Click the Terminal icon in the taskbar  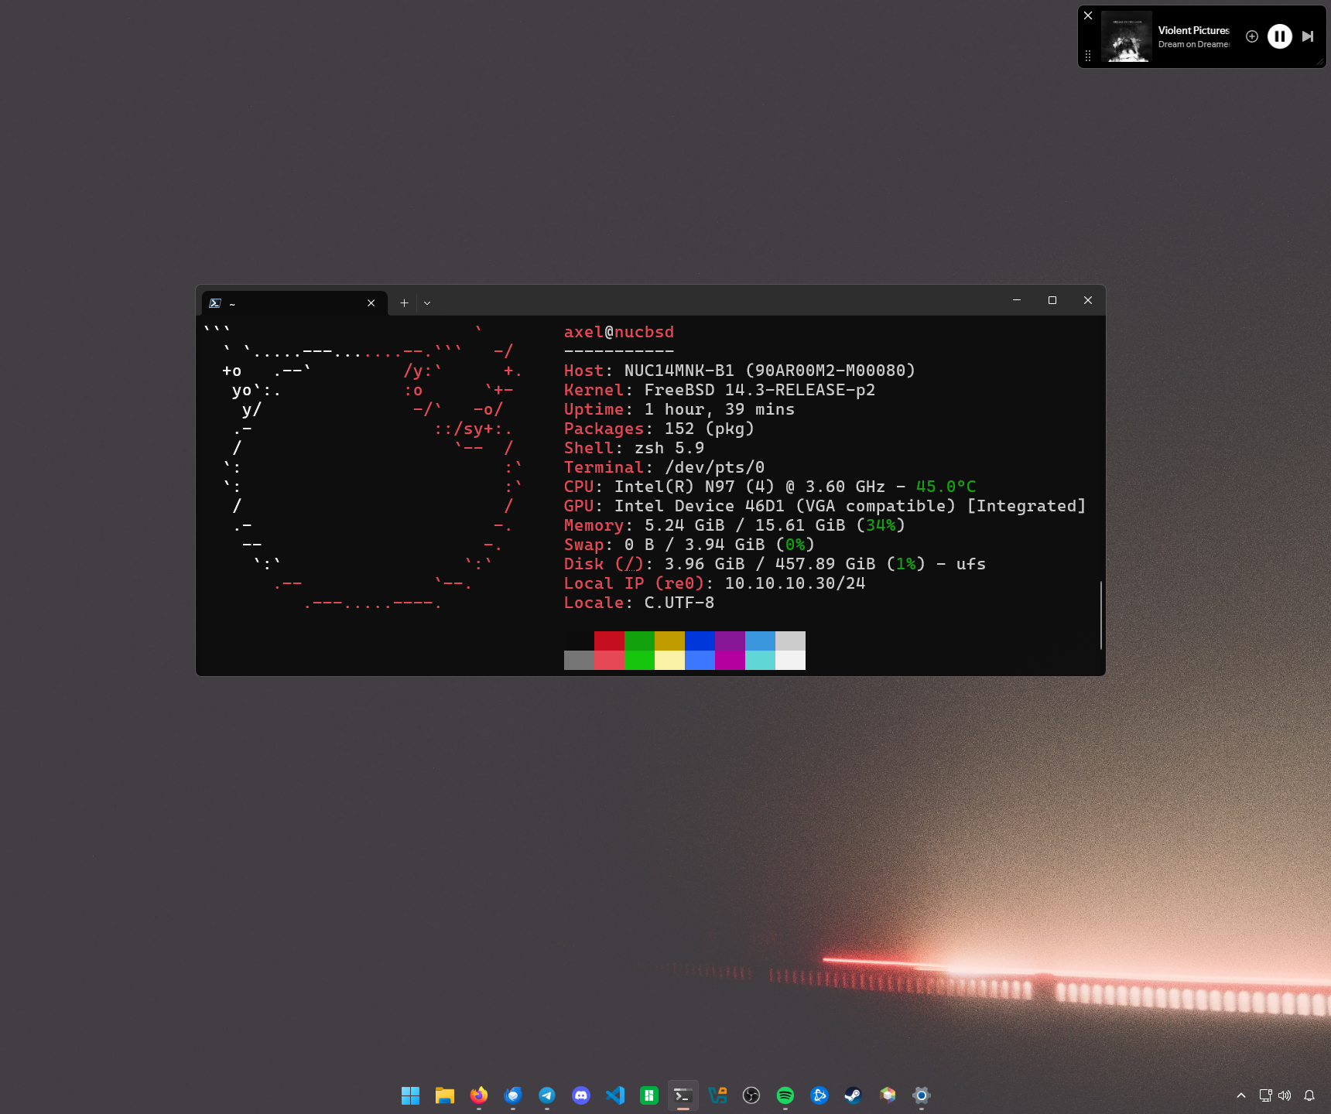683,1095
